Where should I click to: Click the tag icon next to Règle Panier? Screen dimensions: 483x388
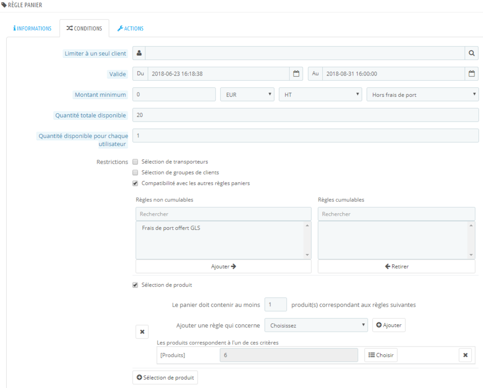(4, 5)
